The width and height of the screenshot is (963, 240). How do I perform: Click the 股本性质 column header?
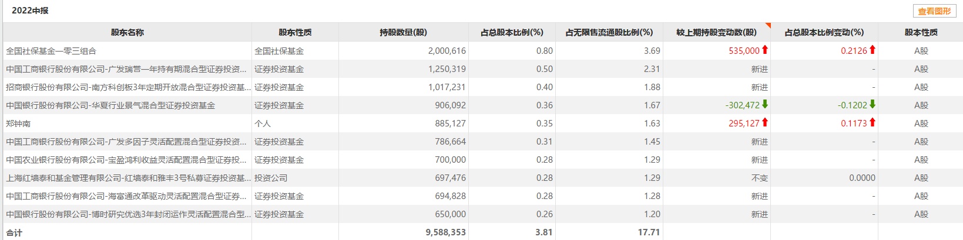click(921, 33)
